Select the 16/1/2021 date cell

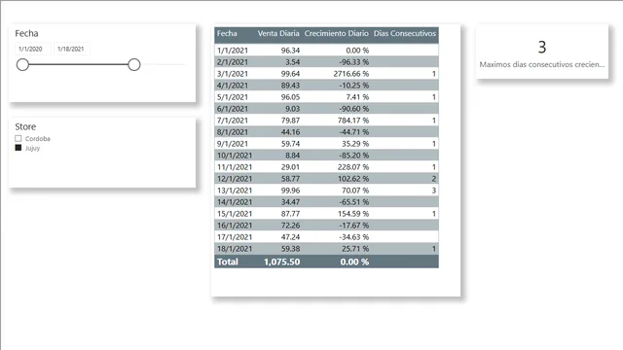[x=235, y=226]
